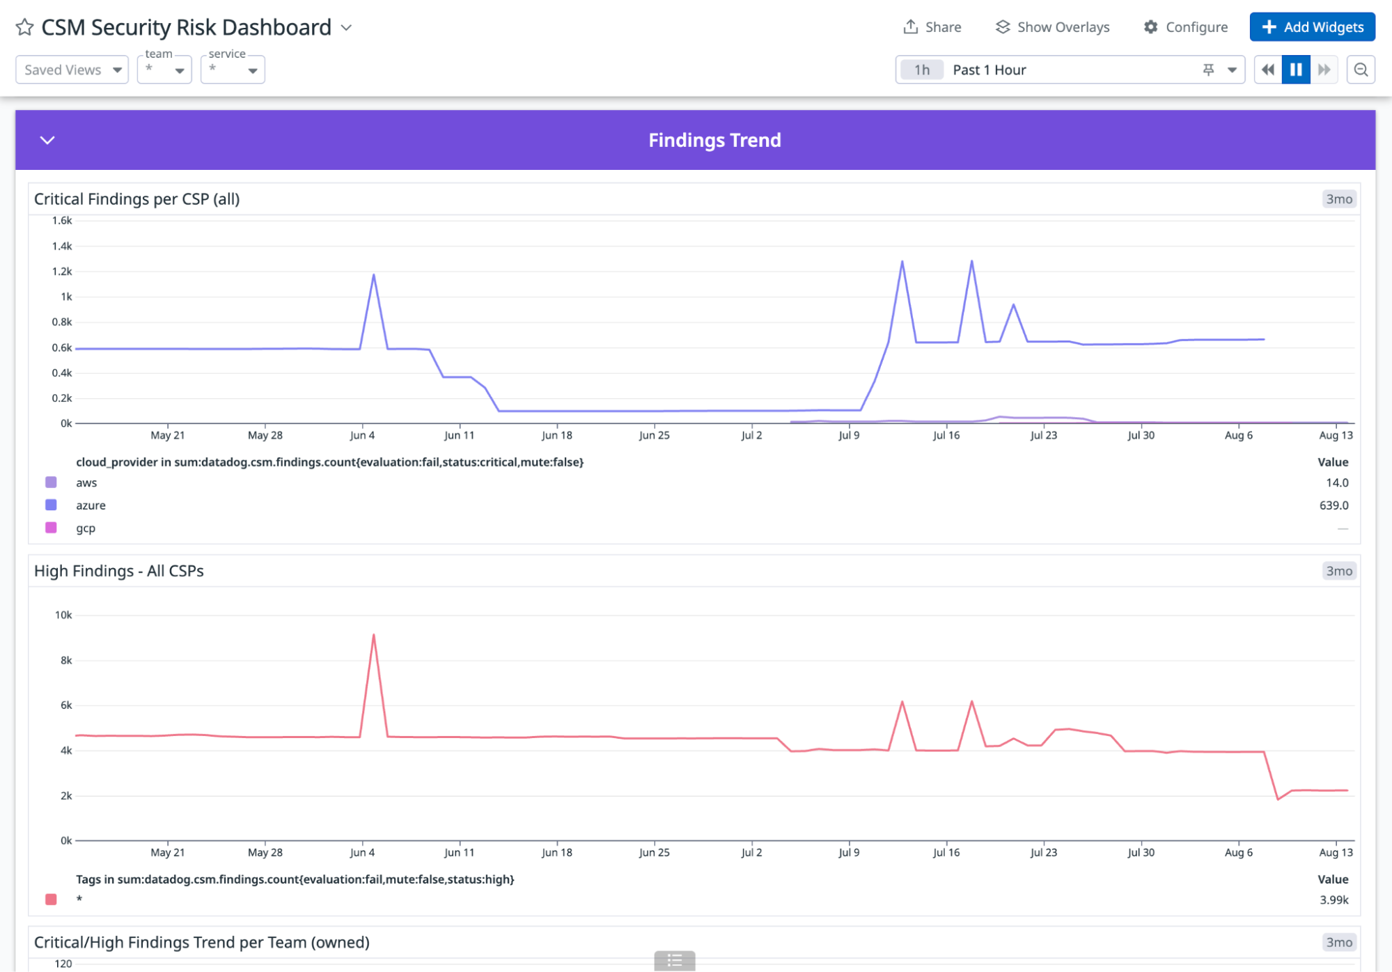This screenshot has height=972, width=1392.
Task: Pause live dashboard updates
Action: click(1296, 70)
